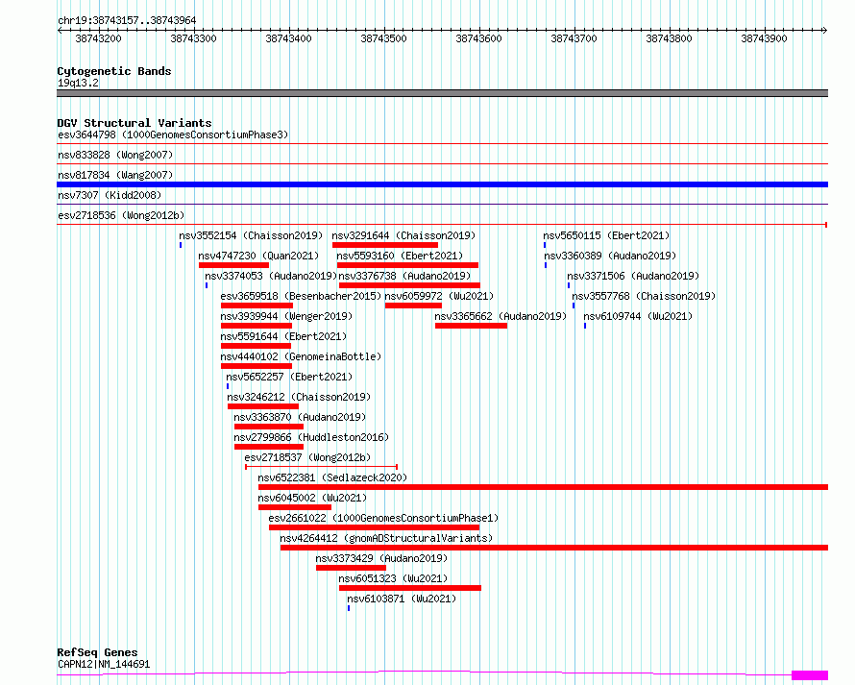The height and width of the screenshot is (685, 855).
Task: Click nsv3360389 (Audano2019) variant label
Action: point(610,256)
